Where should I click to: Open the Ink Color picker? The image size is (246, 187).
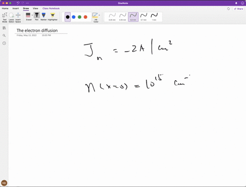(95, 17)
